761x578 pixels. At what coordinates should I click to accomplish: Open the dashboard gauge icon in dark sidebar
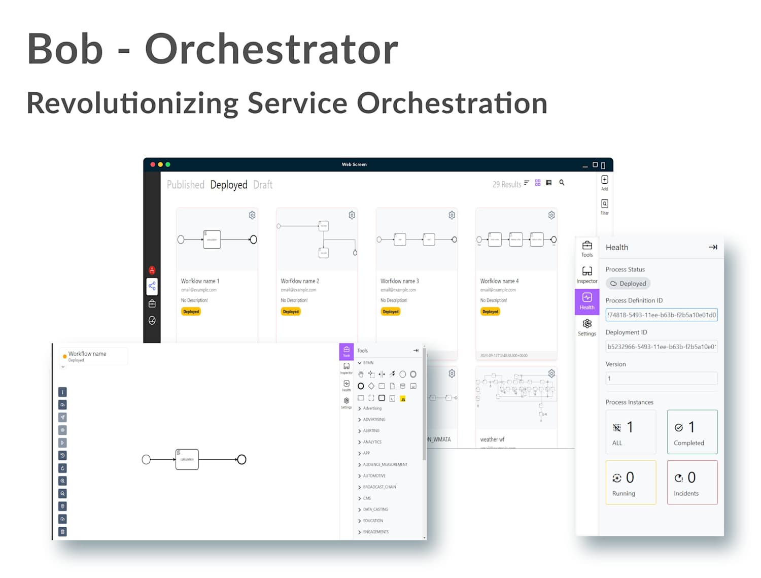pos(152,320)
